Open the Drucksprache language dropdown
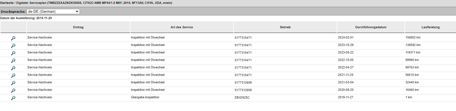 point(53,12)
